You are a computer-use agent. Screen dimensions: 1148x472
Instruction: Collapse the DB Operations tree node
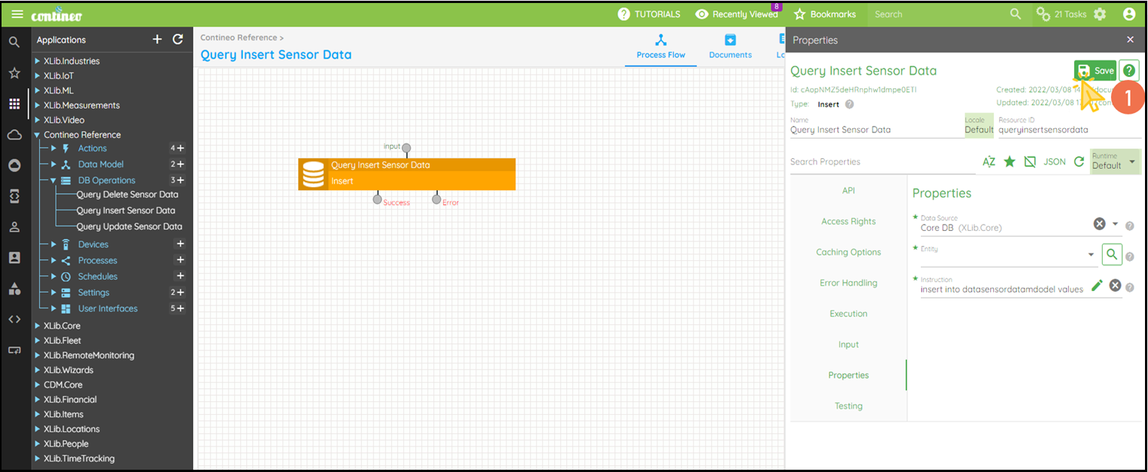[53, 180]
